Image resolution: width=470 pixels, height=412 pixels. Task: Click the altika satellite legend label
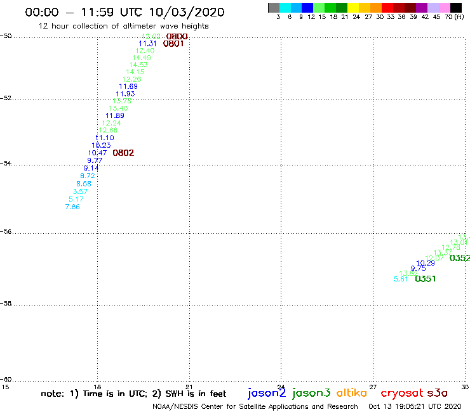352,392
